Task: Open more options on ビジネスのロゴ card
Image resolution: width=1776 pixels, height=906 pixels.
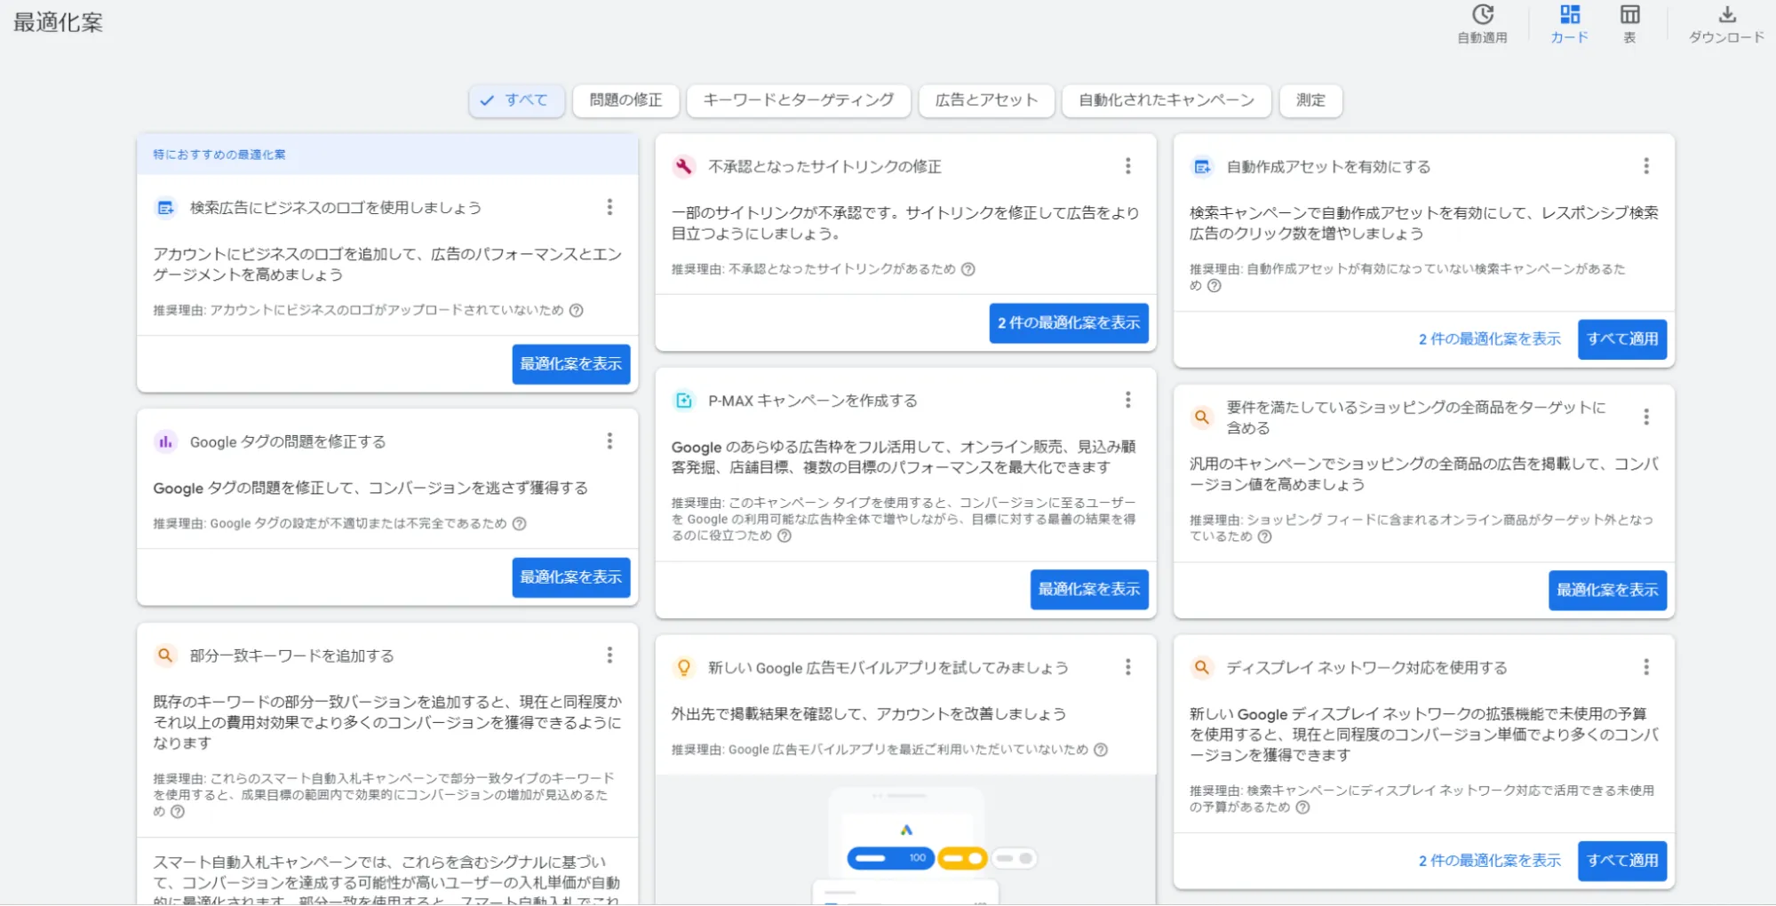Action: pos(609,207)
